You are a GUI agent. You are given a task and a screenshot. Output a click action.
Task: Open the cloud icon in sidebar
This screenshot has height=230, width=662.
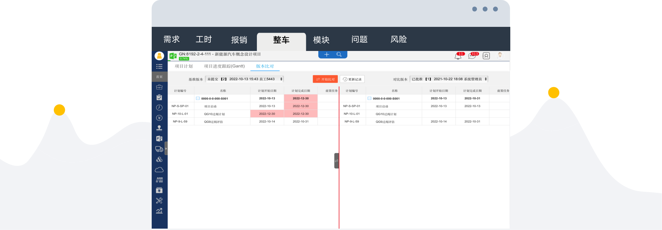tap(159, 170)
